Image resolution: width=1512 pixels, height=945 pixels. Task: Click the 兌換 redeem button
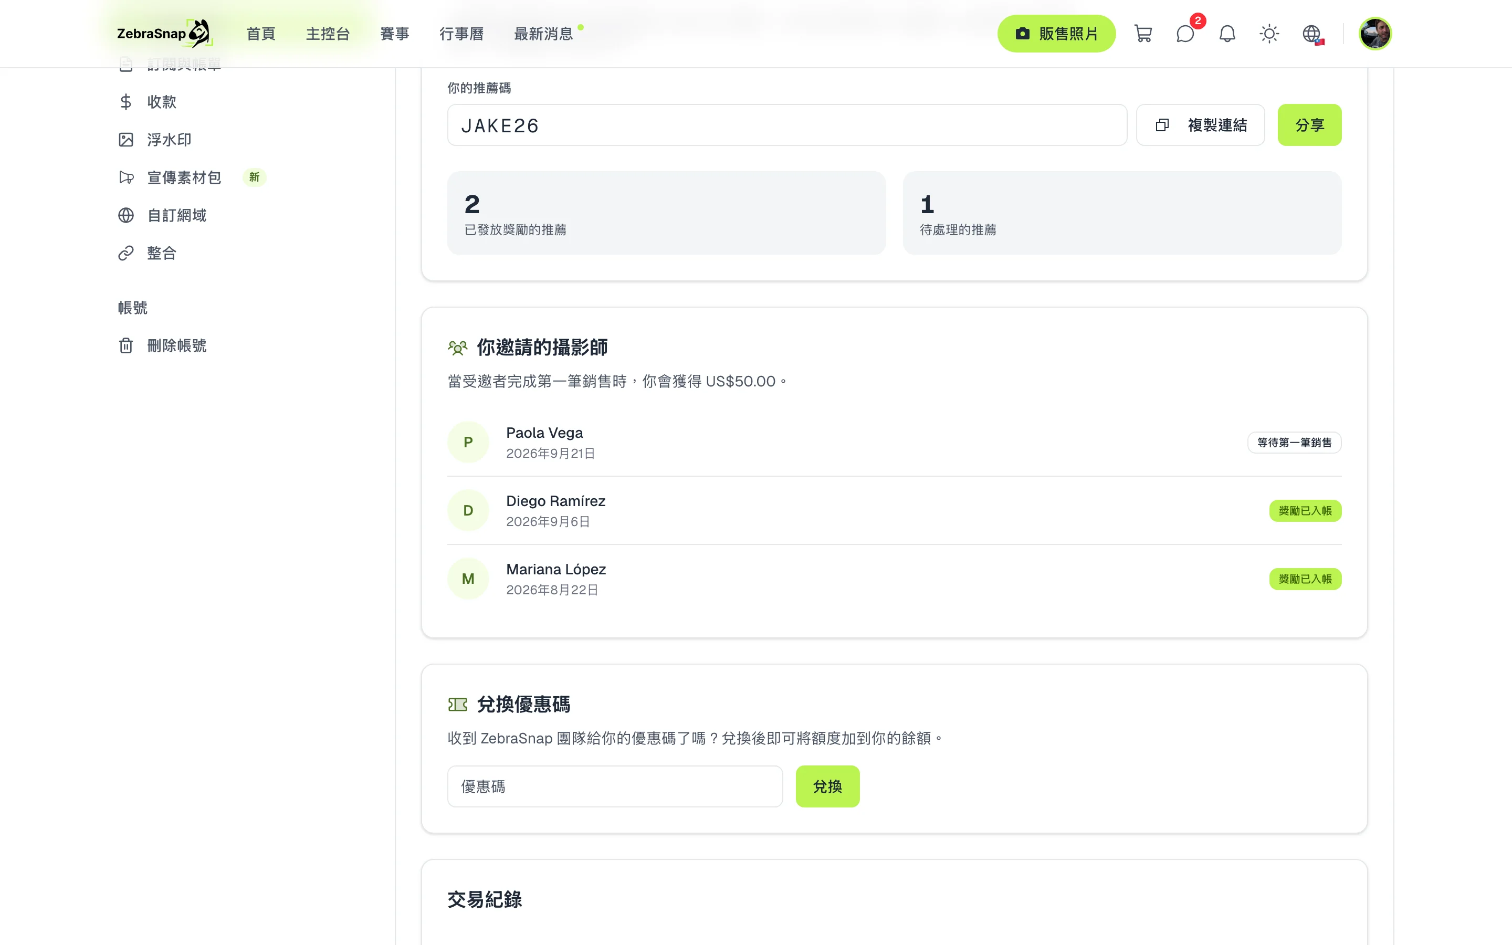pyautogui.click(x=827, y=786)
